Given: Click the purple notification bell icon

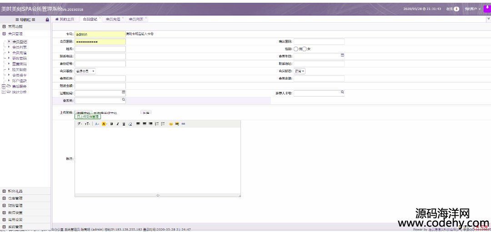Looking at the screenshot, I should pos(486,8).
